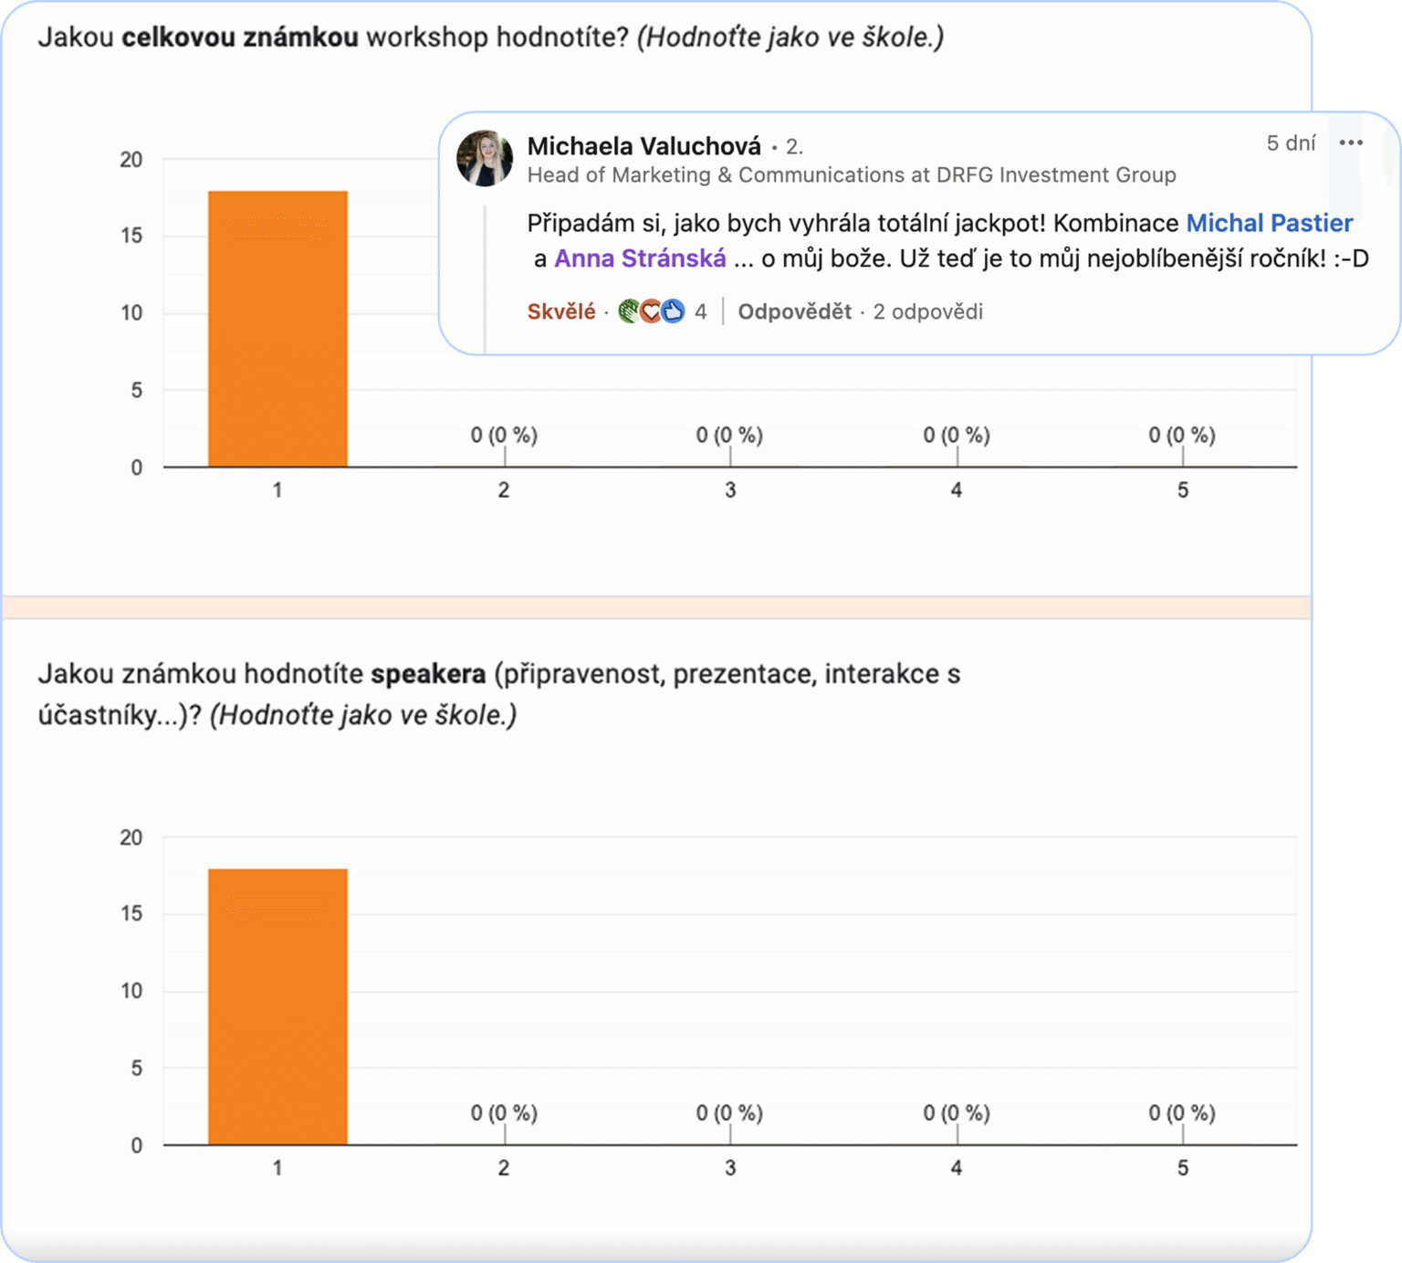Screen dimensions: 1402x1263
Task: Click the Skvělé reaction button
Action: [560, 311]
